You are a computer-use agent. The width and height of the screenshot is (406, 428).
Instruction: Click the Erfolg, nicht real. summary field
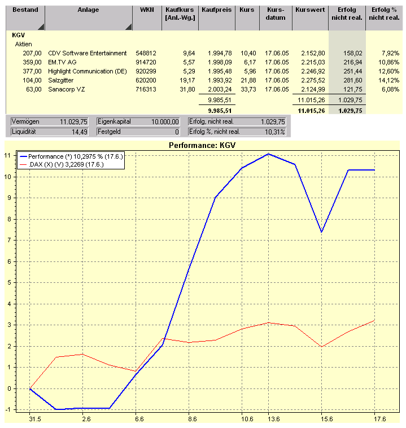pos(237,122)
